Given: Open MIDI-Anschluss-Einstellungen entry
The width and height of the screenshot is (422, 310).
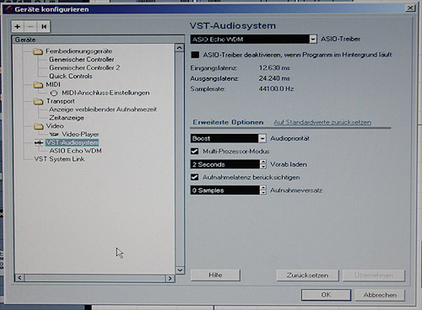Looking at the screenshot, I should pos(105,93).
